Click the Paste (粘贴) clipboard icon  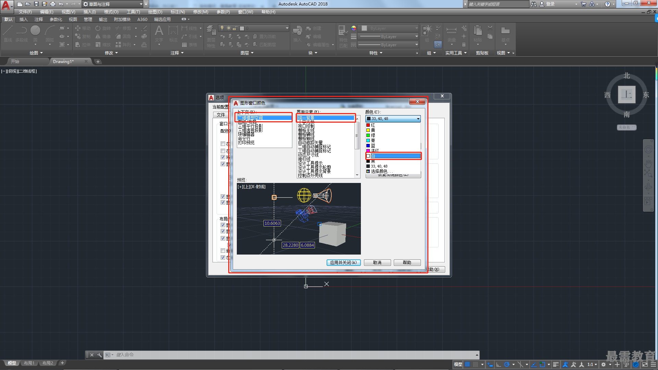[x=478, y=33]
